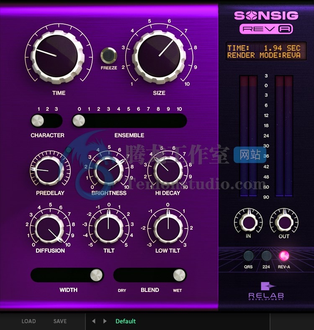Click the TILT knob
The height and width of the screenshot is (330, 314).
coord(108,228)
